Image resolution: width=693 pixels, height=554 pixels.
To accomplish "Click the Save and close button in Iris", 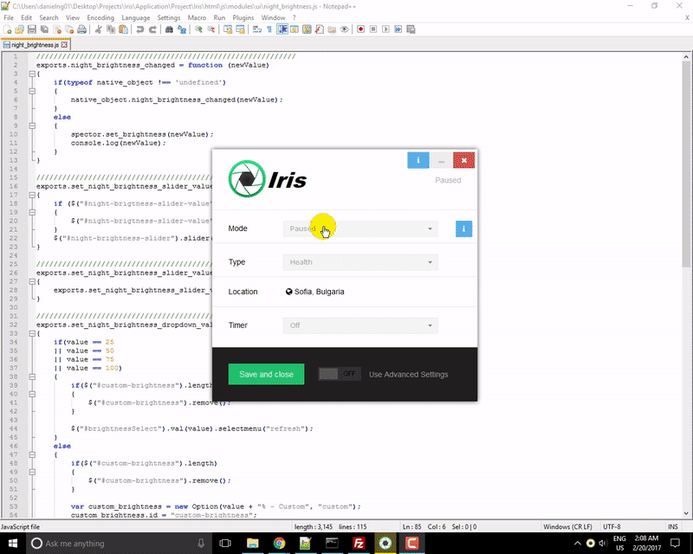I will [266, 374].
